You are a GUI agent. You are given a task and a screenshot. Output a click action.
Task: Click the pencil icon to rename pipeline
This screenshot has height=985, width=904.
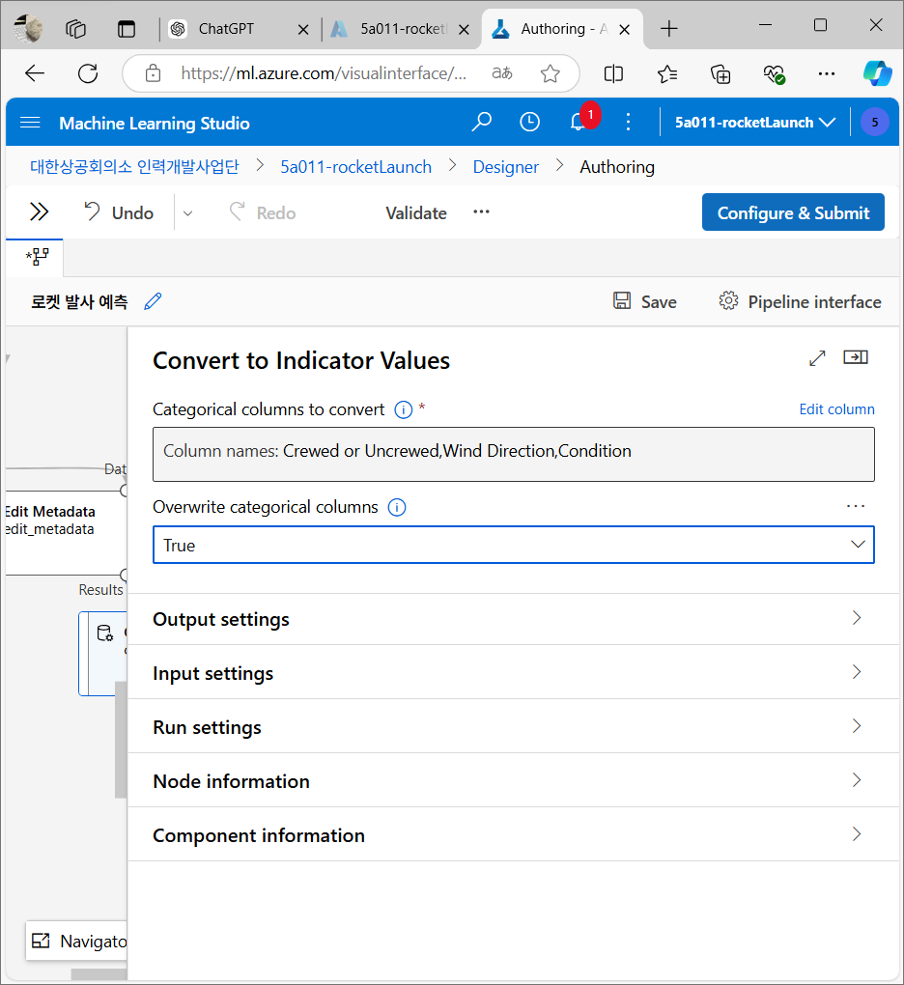(153, 301)
